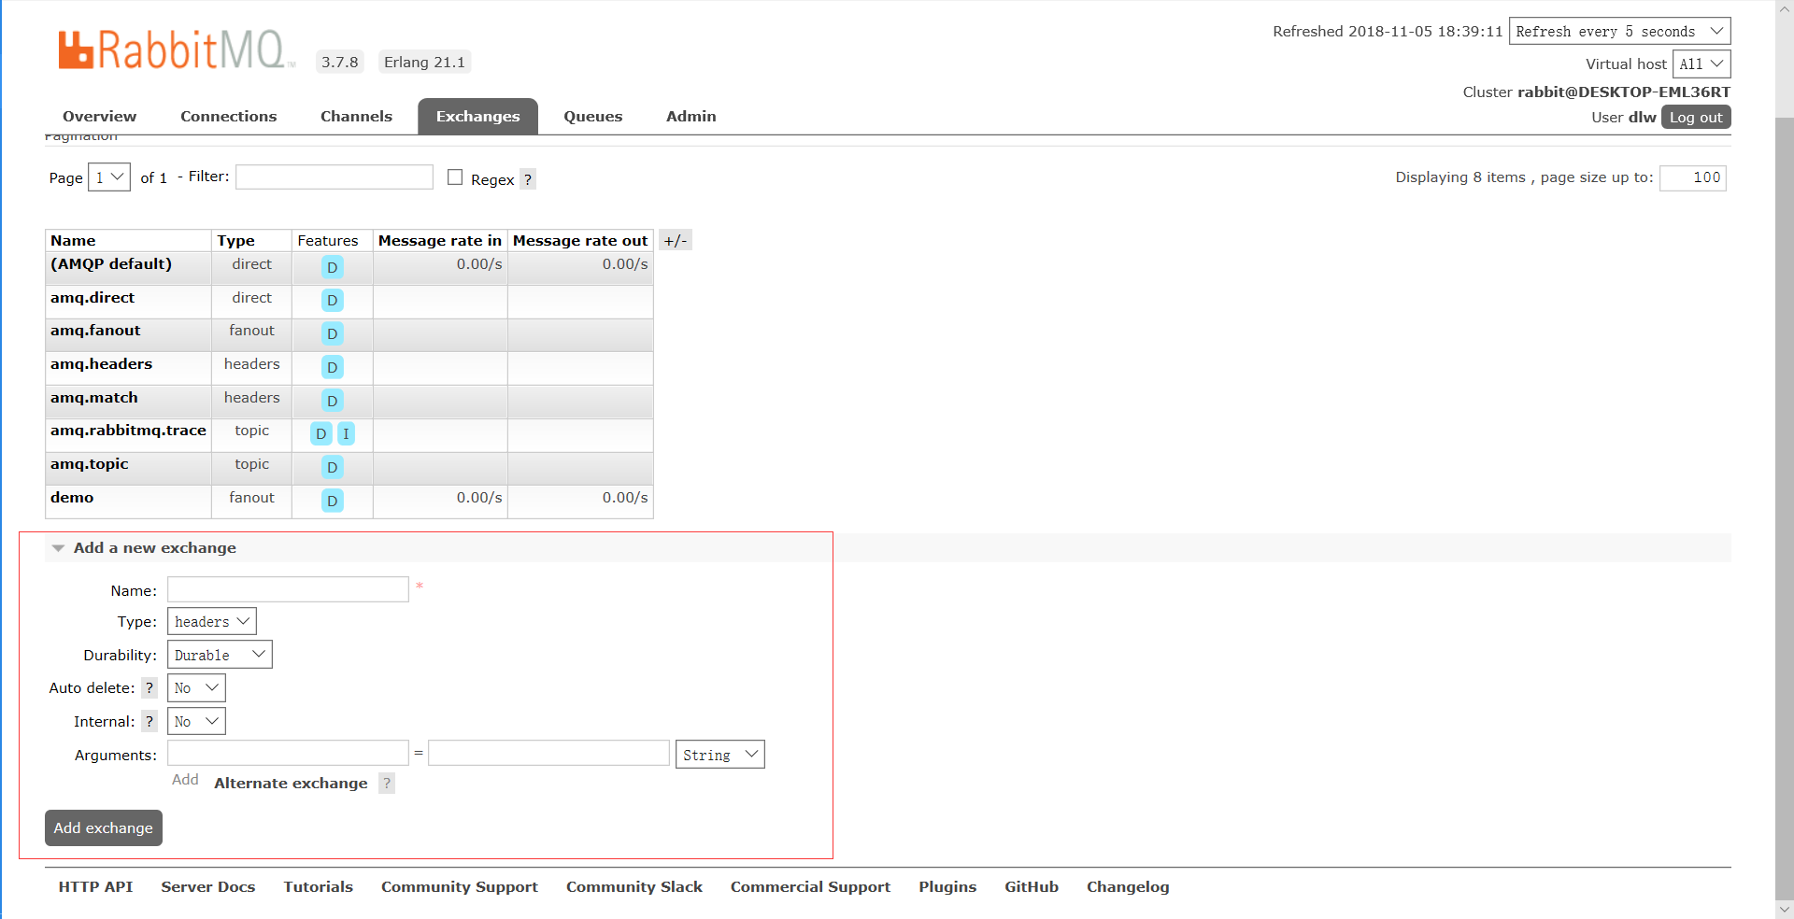The width and height of the screenshot is (1794, 919).
Task: Open the amq.topic exchange
Action: tap(90, 464)
